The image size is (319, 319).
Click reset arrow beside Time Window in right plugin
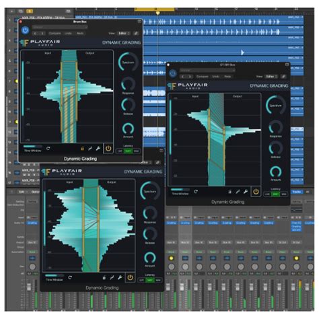click(x=196, y=191)
